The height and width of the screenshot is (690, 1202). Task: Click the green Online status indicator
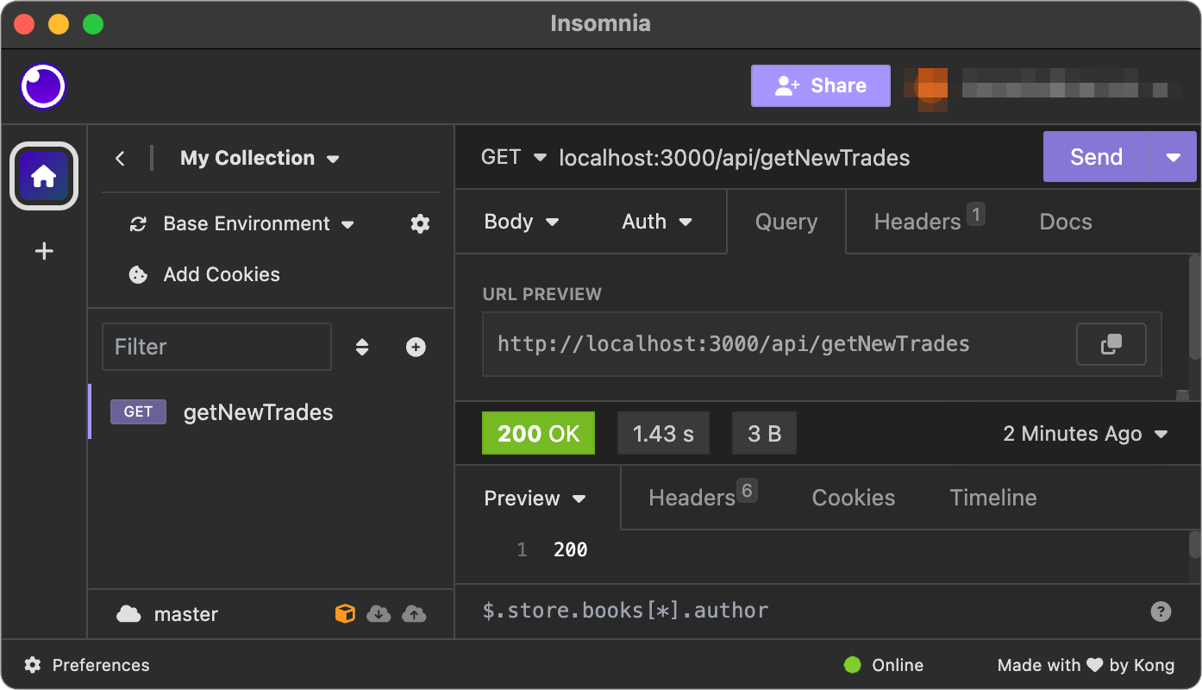click(x=852, y=665)
